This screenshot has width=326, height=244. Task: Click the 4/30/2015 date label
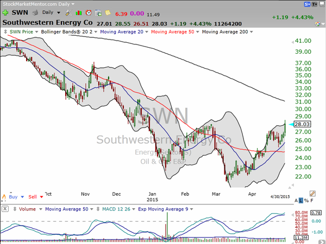coord(280,196)
